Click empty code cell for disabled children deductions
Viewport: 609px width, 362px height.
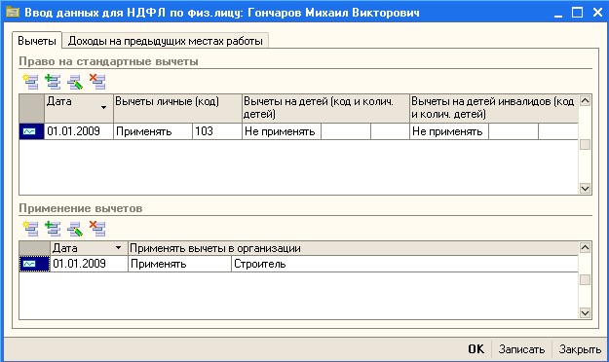click(514, 131)
